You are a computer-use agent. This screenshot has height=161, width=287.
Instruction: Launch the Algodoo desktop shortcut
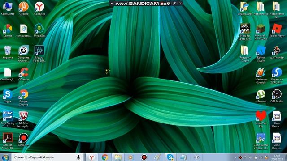[23, 8]
